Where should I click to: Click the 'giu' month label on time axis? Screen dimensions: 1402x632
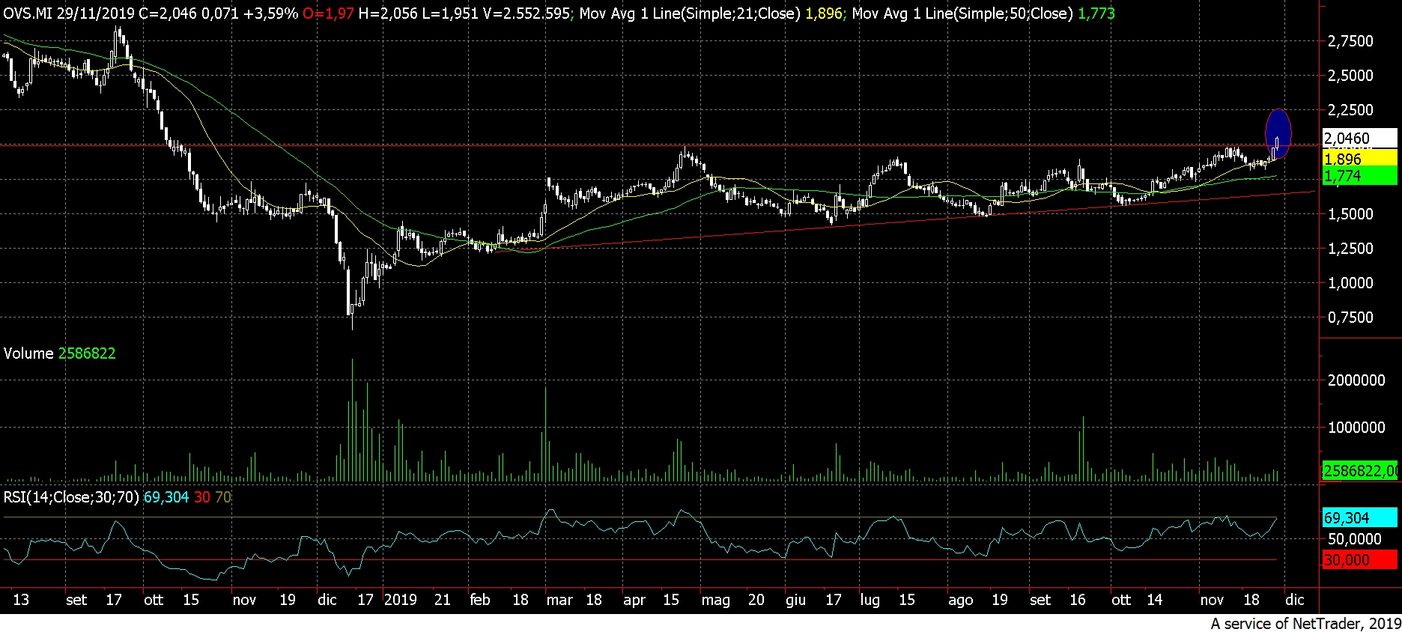(795, 601)
